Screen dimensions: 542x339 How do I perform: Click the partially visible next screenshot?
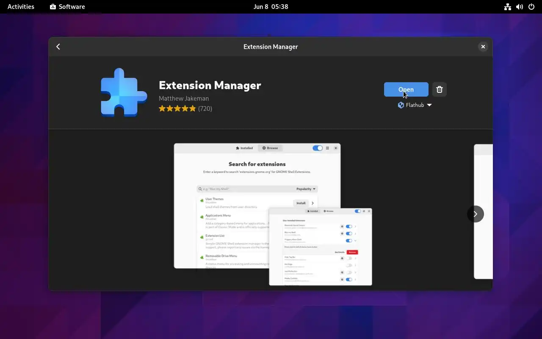tap(483, 211)
